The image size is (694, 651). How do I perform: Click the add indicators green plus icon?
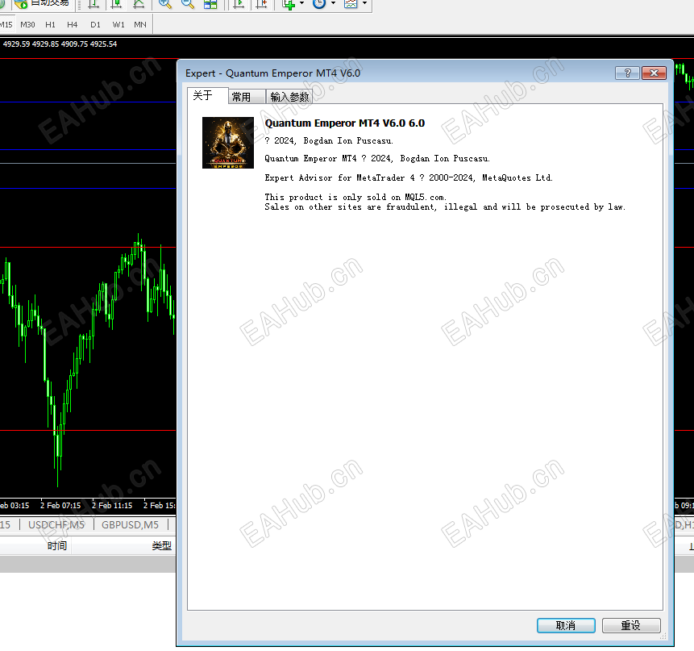click(x=289, y=4)
